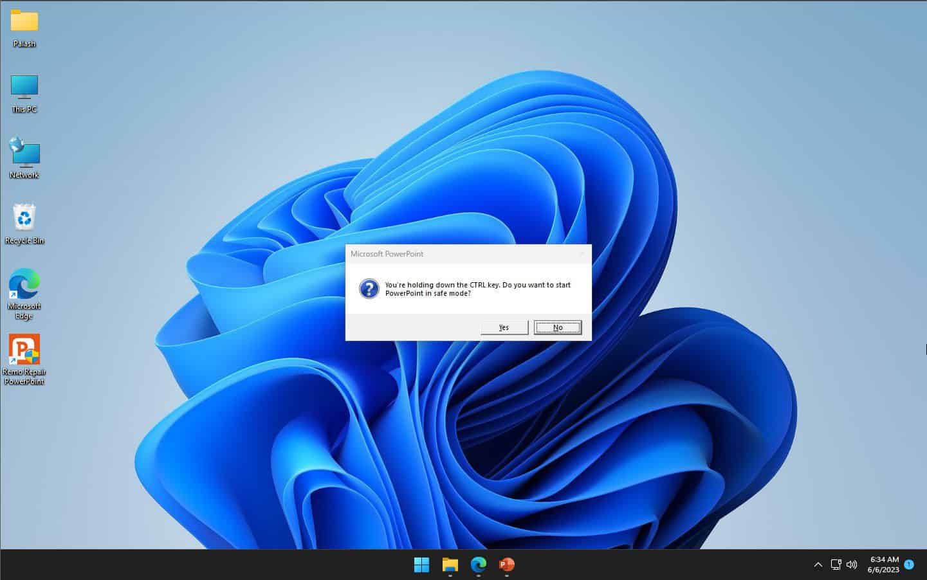The height and width of the screenshot is (580, 927).
Task: Open the network status tray icon
Action: tap(836, 565)
